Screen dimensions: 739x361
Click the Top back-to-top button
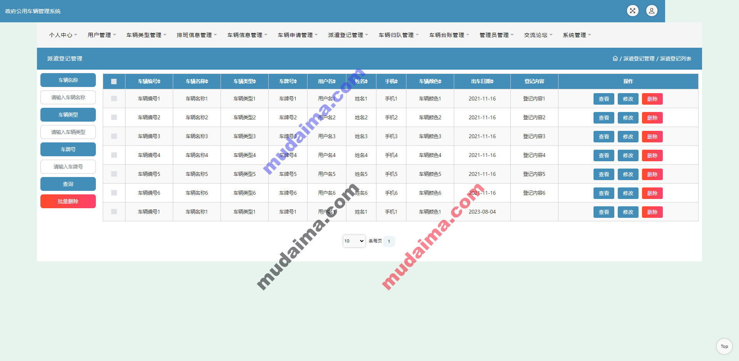coord(724,346)
